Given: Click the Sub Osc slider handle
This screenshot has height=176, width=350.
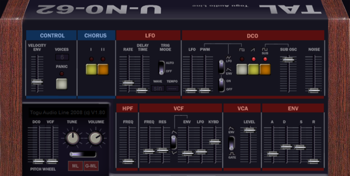Looking at the screenshot, I should tap(288, 59).
